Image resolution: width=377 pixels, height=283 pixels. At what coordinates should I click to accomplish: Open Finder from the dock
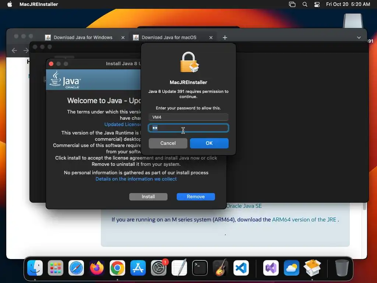[x=35, y=268]
